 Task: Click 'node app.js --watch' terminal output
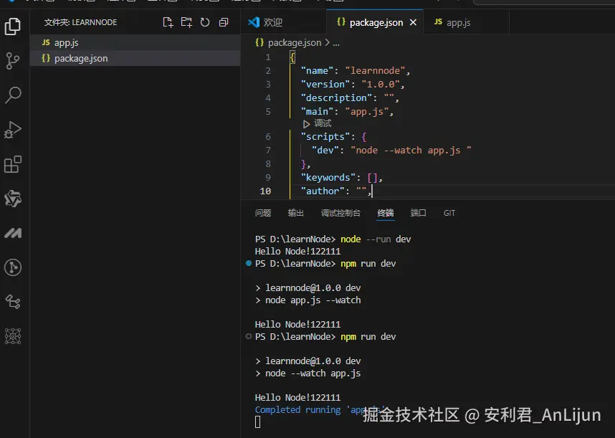313,300
